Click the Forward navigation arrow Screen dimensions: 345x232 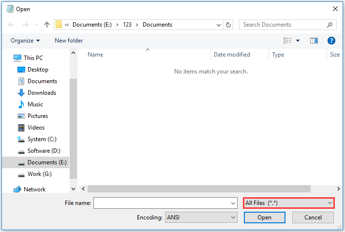[x=26, y=25]
